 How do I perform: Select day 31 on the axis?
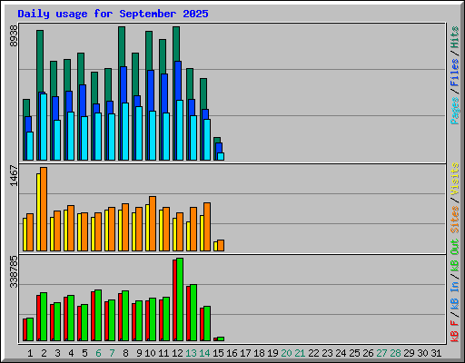[x=436, y=353]
